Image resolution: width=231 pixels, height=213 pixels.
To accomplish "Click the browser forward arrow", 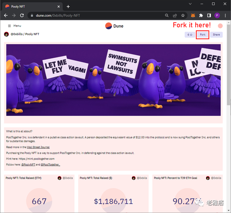I will pos(14,15).
